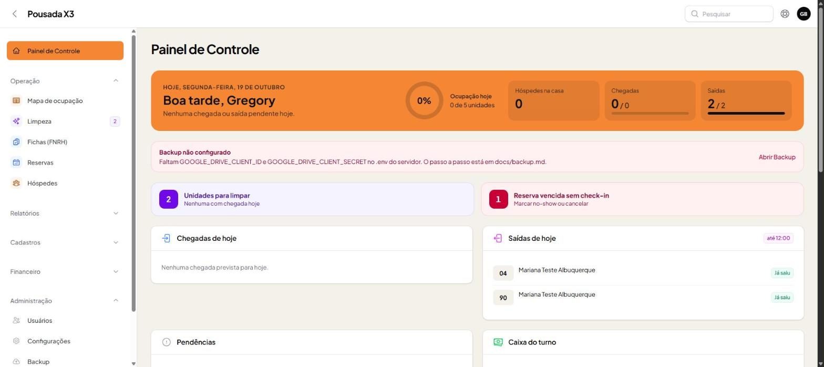Select unit 90 Mariana Teste Albuquerque row

[x=643, y=298]
